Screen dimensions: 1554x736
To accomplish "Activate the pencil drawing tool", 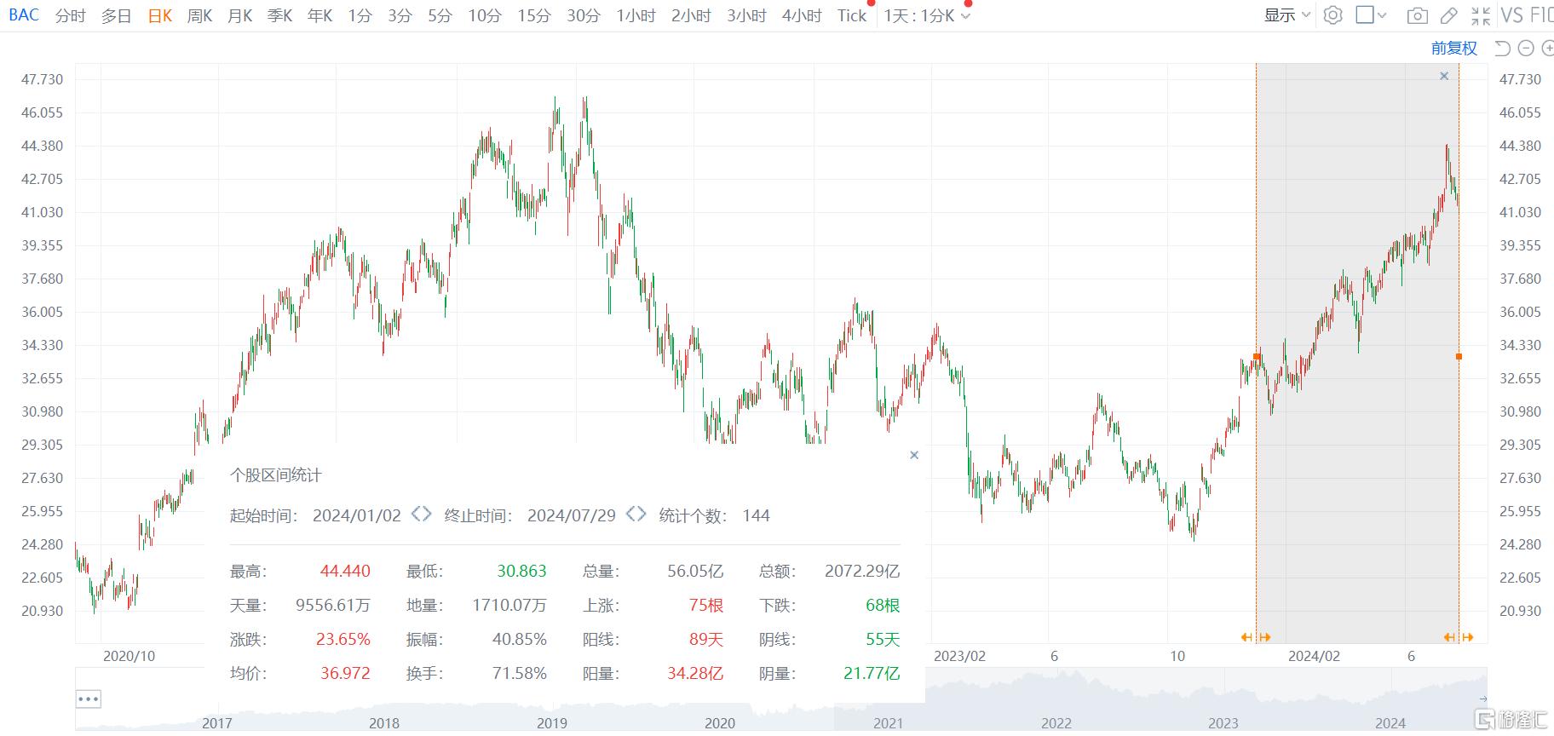I will (x=1448, y=15).
